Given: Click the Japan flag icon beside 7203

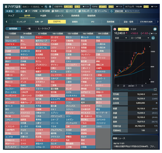Looking at the screenshot, I should coord(115,29).
